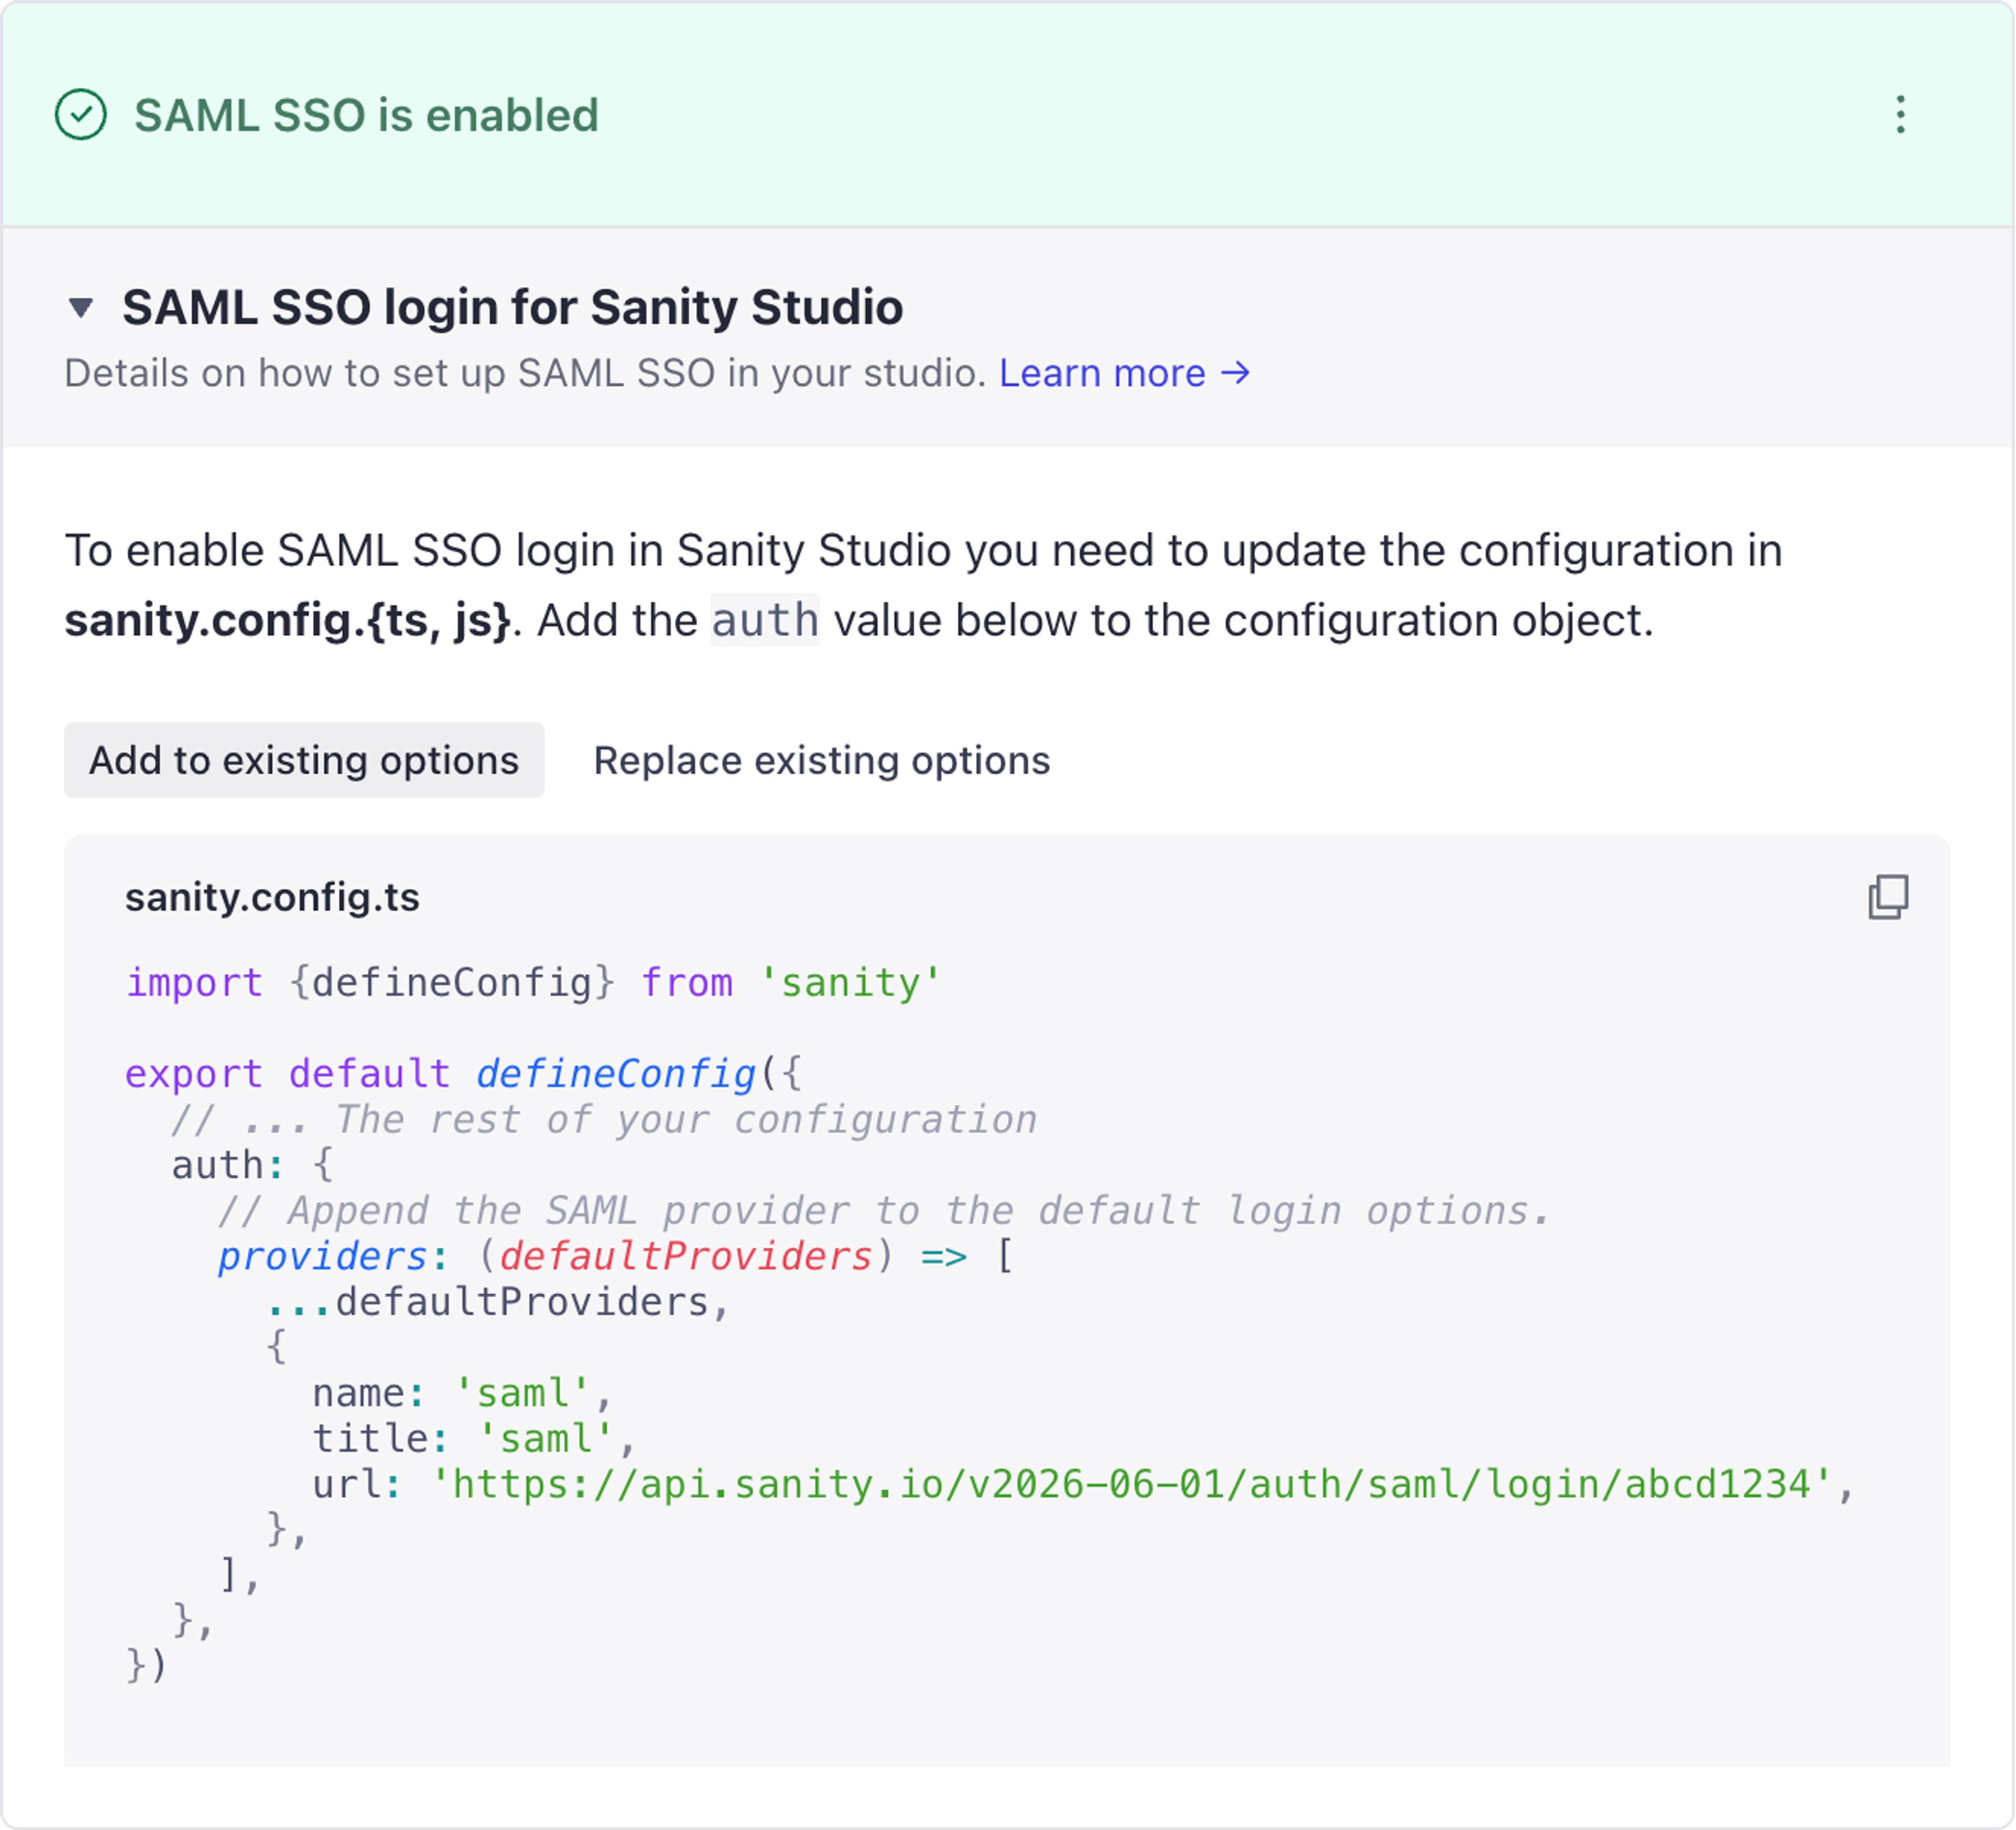Switch to Replace existing options tab
The image size is (2016, 1830).
(x=822, y=760)
